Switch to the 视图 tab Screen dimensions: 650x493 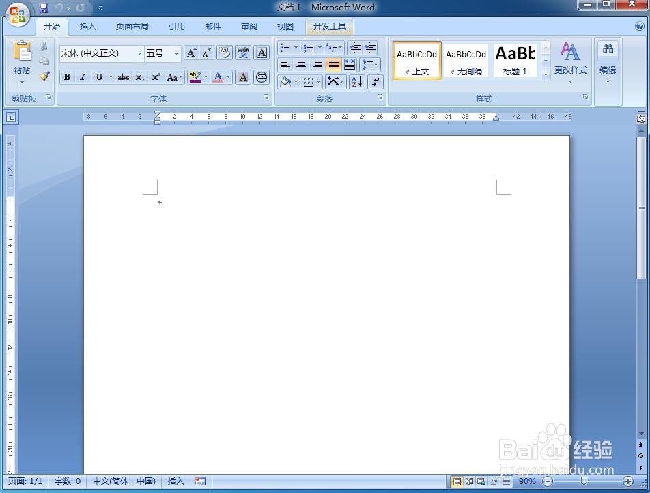pos(285,27)
